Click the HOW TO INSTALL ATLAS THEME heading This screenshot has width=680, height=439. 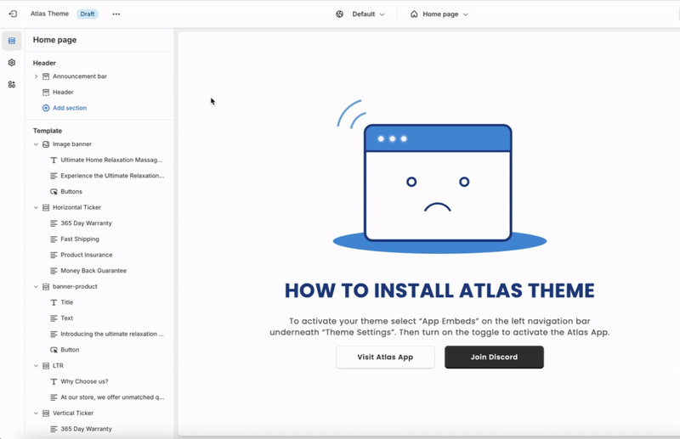(439, 290)
